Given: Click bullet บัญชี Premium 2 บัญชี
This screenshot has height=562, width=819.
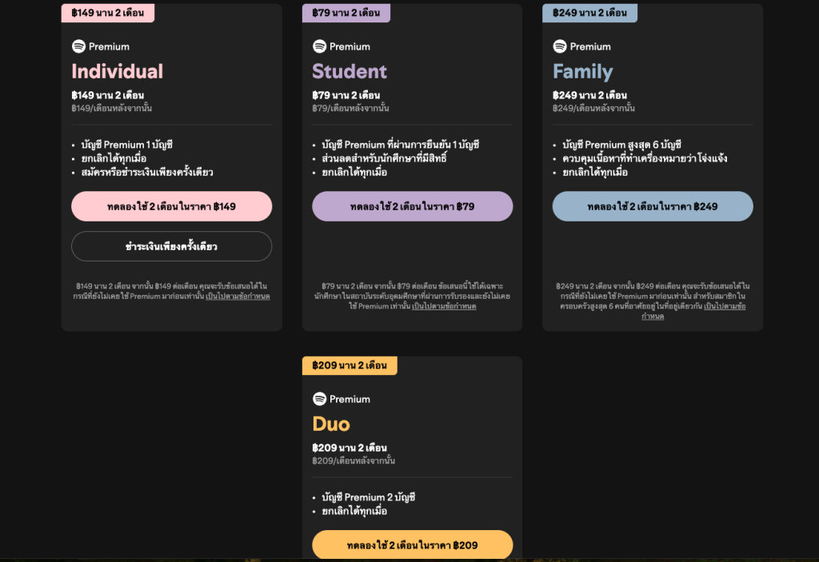Looking at the screenshot, I should pyautogui.click(x=369, y=497).
